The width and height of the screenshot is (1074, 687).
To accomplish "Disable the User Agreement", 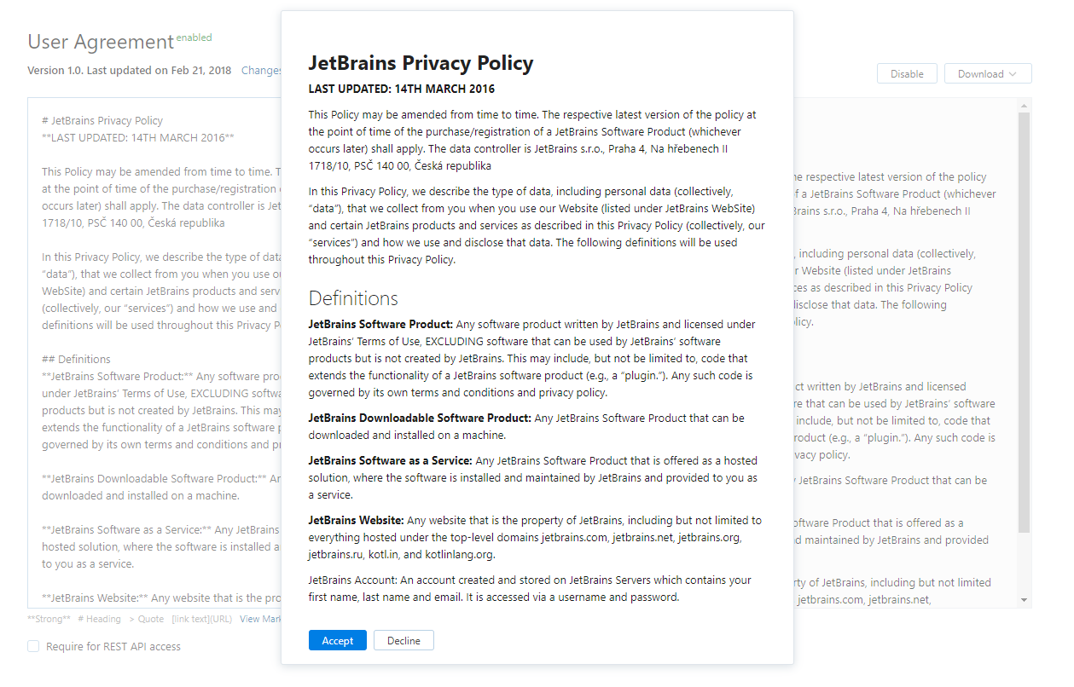I will coord(906,73).
